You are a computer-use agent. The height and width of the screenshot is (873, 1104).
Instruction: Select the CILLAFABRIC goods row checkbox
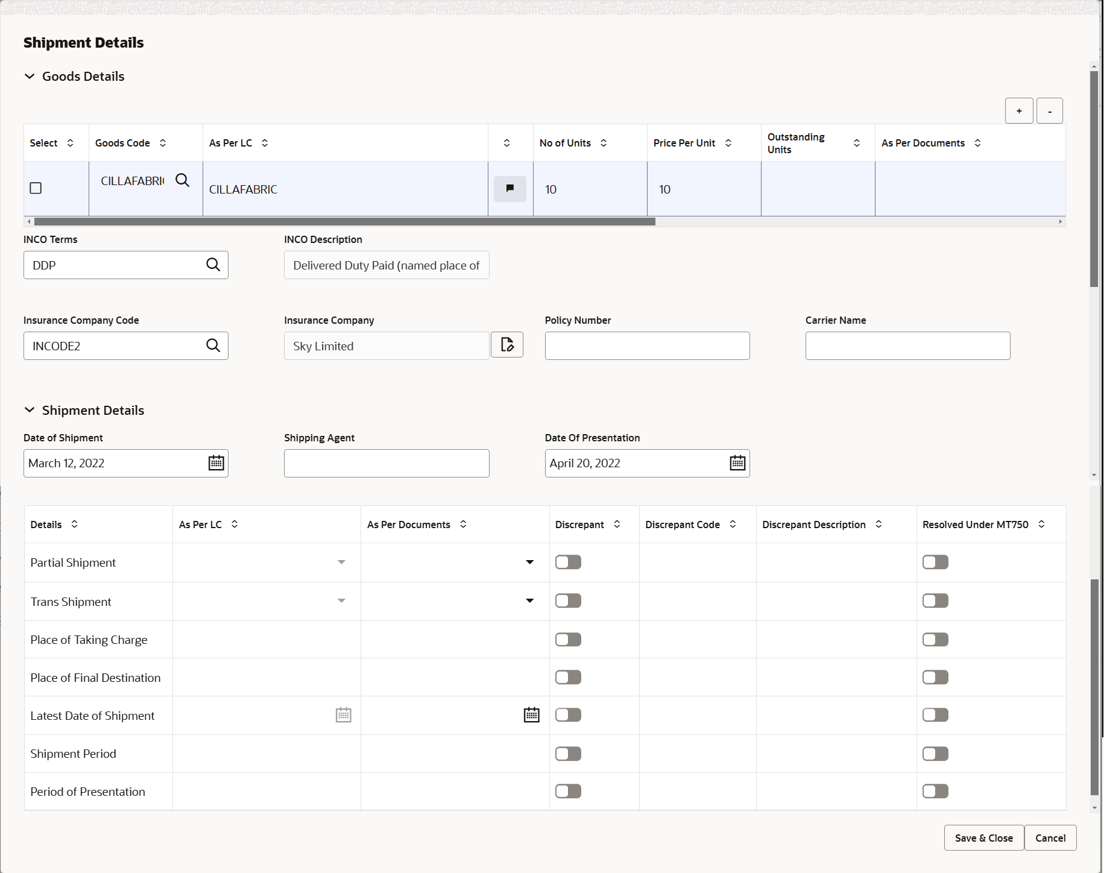pos(36,188)
